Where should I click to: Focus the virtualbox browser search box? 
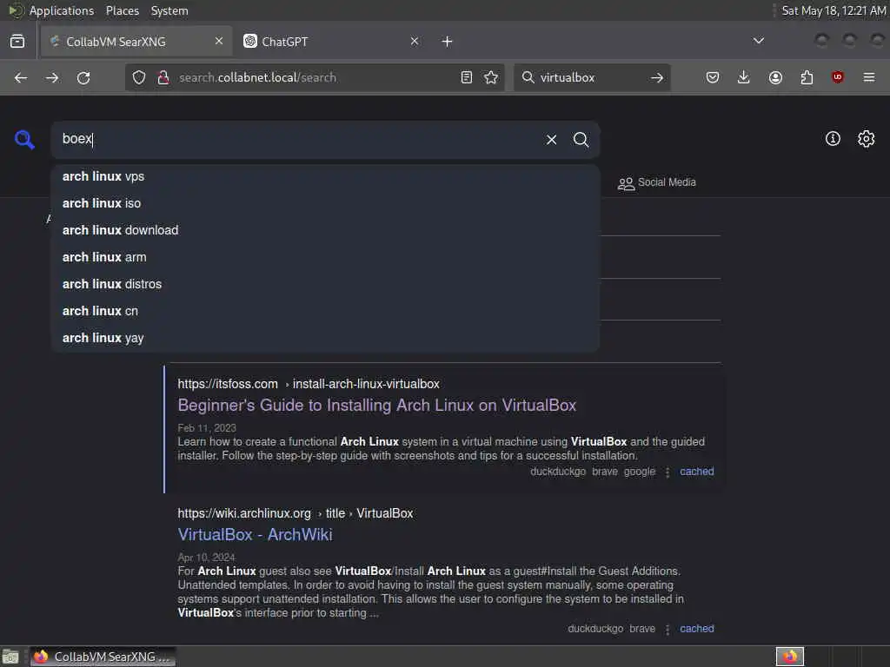[x=590, y=77]
